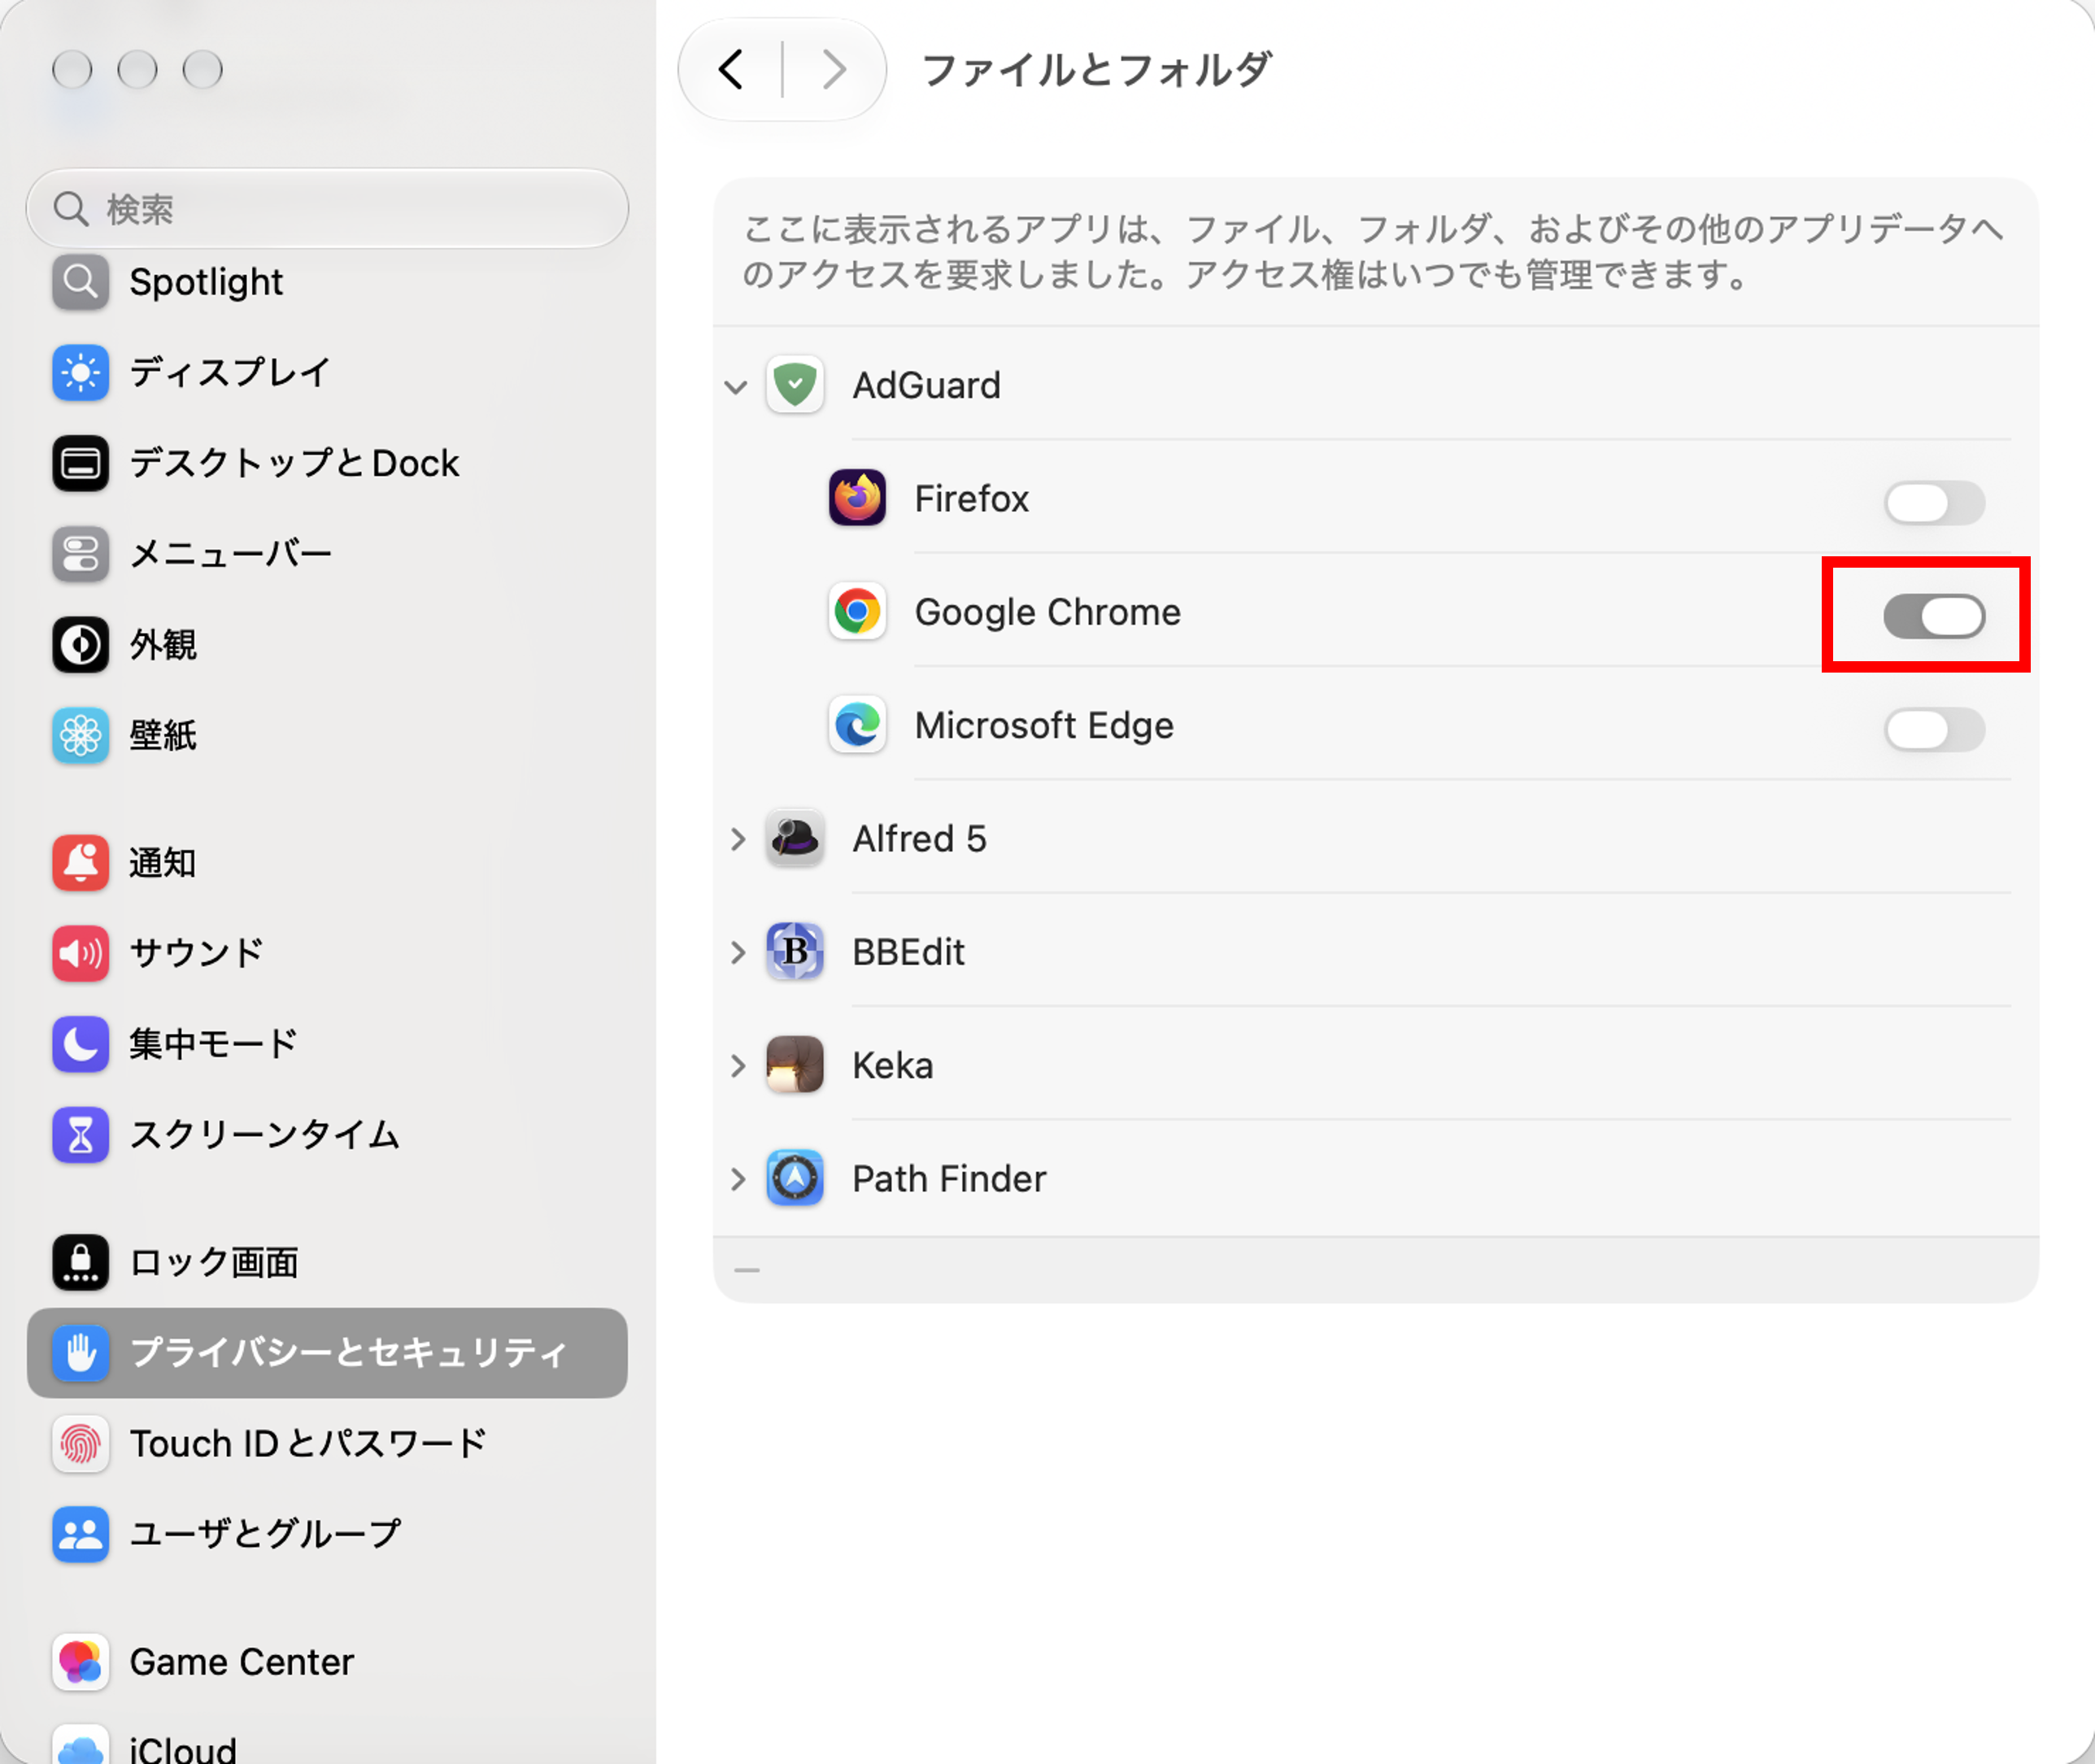Click the ユーザとグループ people icon
2095x1764 pixels.
pyautogui.click(x=81, y=1534)
